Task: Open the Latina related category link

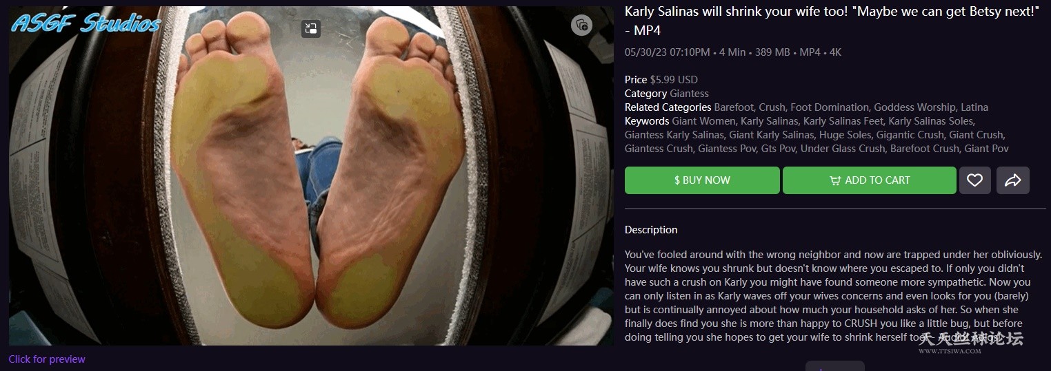Action: [974, 107]
